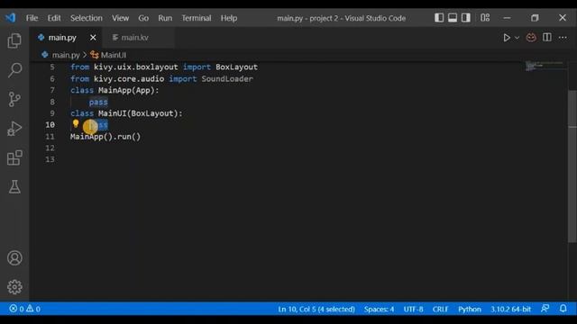The image size is (577, 324).
Task: Change indentation via Spaces: 4
Action: 379,310
